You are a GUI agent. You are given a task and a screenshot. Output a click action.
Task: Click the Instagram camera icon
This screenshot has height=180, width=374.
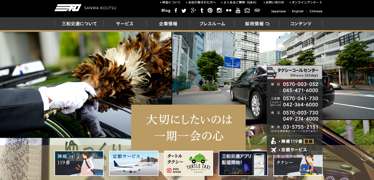pos(219,11)
